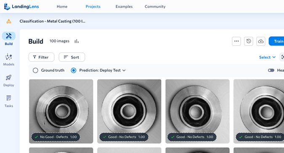The height and width of the screenshot is (153, 284).
Task: Click the 100 images count
Action: click(59, 41)
